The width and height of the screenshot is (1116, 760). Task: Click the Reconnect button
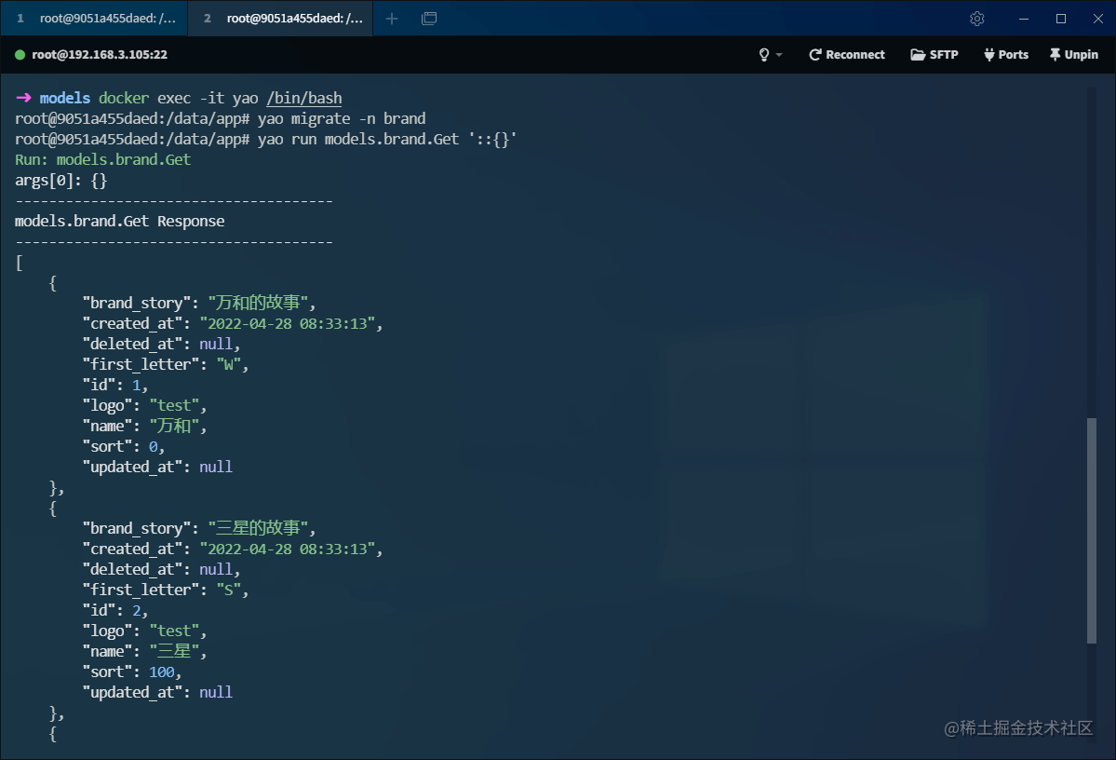coord(847,55)
